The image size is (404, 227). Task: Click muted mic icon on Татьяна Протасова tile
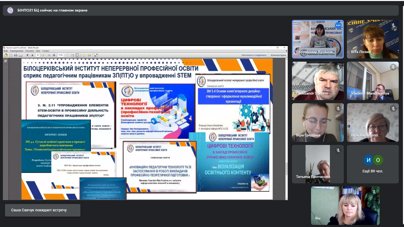coord(338,150)
